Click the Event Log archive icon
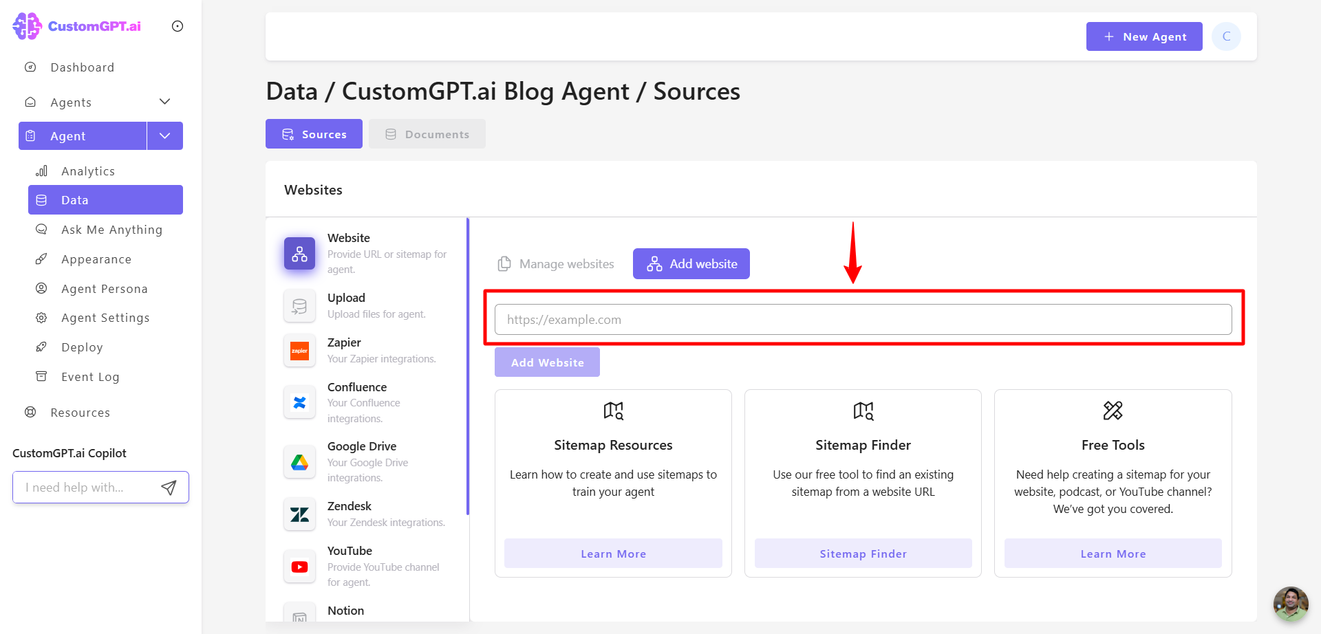This screenshot has height=634, width=1321. pos(41,376)
